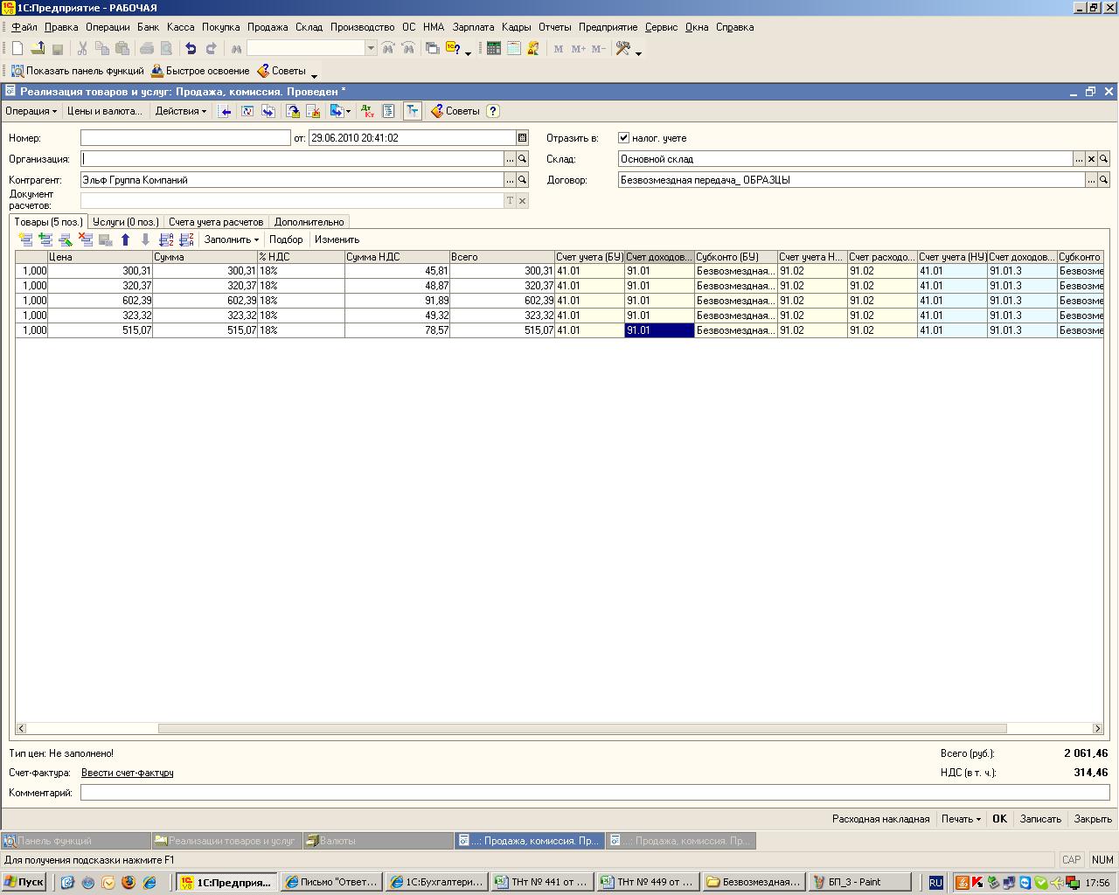Click the Комментарий input field
1119x895 pixels.
point(594,793)
